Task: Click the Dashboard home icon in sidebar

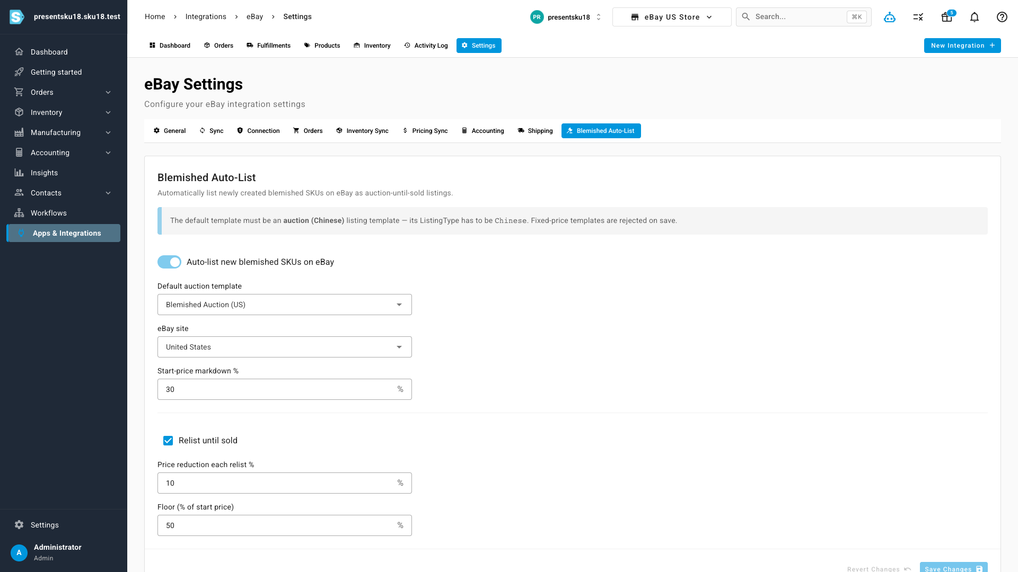Action: (19, 52)
